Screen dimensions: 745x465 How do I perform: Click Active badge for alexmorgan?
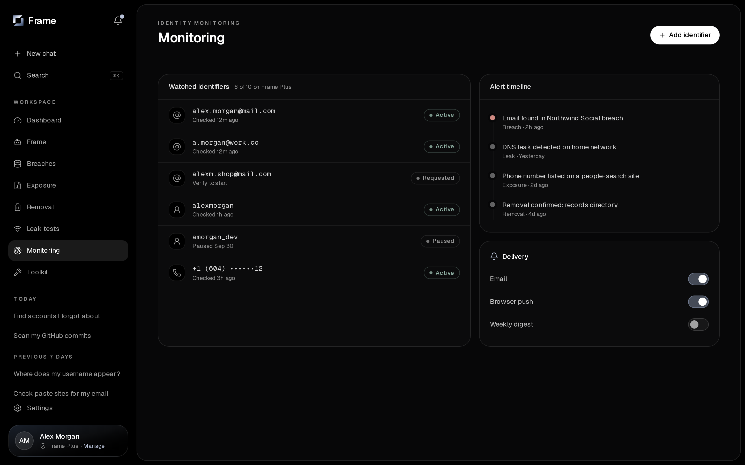pos(442,210)
